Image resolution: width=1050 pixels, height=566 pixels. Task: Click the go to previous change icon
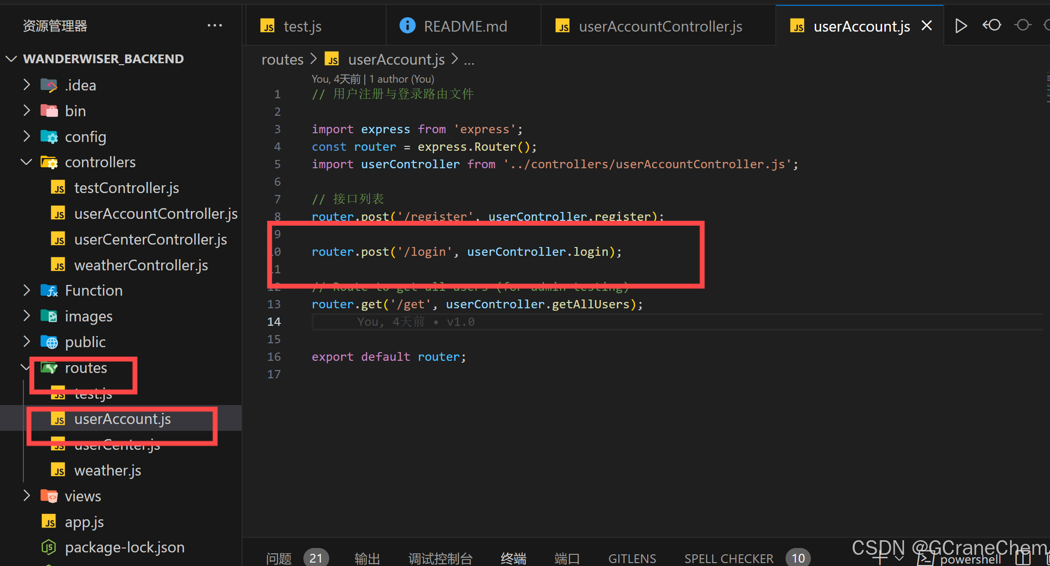(x=992, y=25)
